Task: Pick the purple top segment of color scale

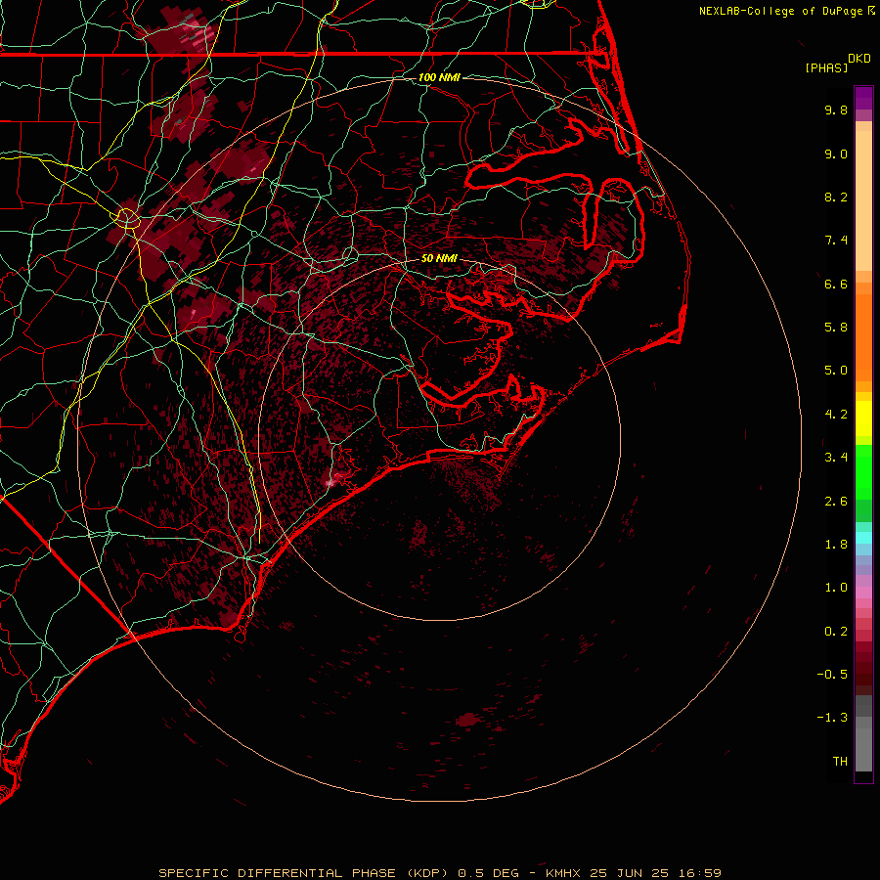Action: [x=863, y=98]
